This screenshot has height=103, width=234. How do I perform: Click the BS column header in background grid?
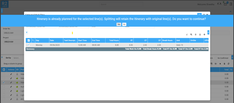pyautogui.click(x=18, y=70)
